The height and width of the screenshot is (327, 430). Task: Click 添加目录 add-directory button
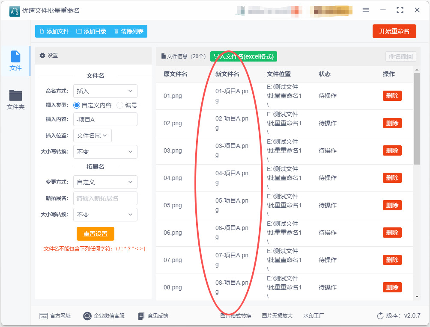coord(91,31)
